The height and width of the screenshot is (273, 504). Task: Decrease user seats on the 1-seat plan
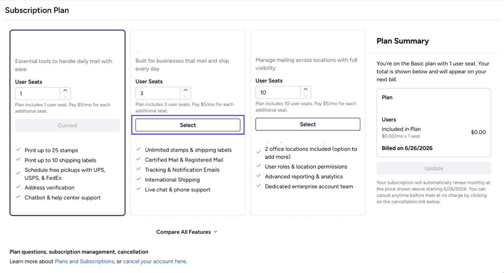coord(65,97)
